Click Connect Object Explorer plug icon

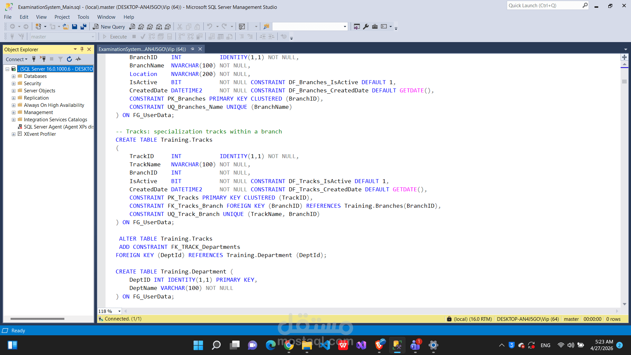coord(34,59)
